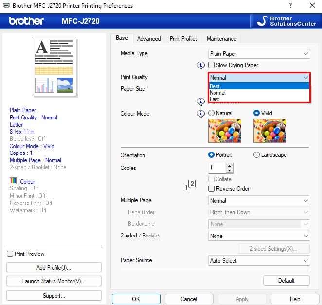Click 'Plain Paper' summary text
322x305 pixels.
coord(23,110)
